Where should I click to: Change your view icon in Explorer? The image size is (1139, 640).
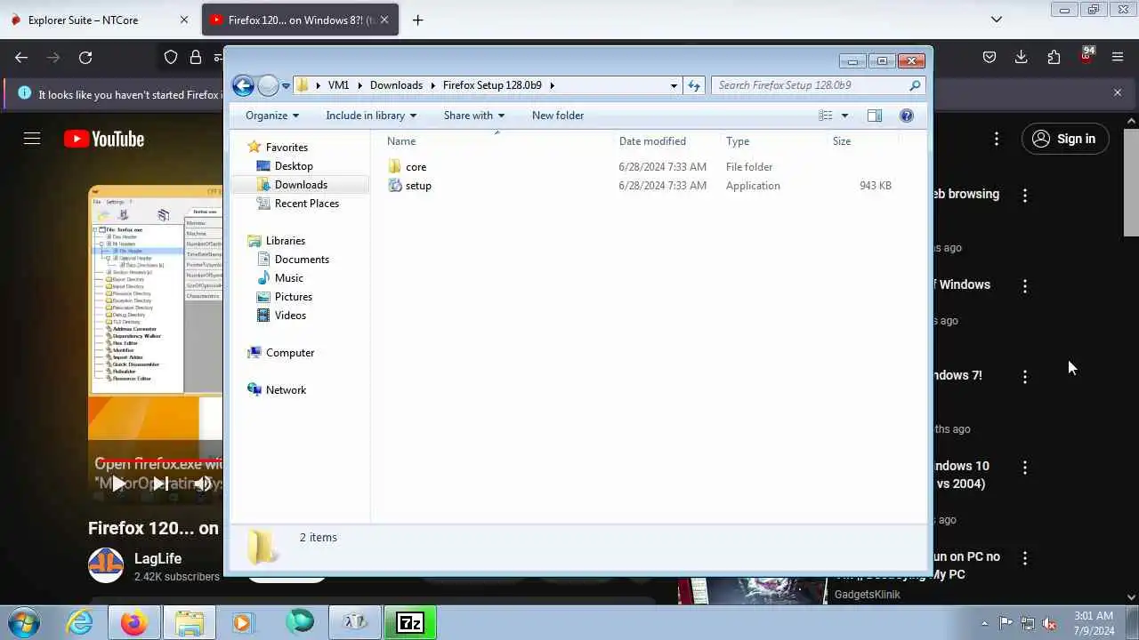click(826, 116)
